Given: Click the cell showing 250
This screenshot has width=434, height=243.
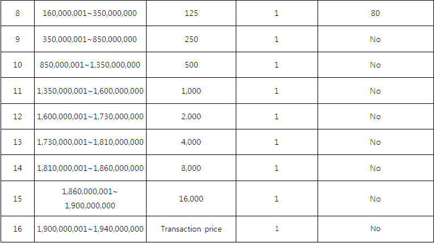Looking at the screenshot, I should point(191,39).
